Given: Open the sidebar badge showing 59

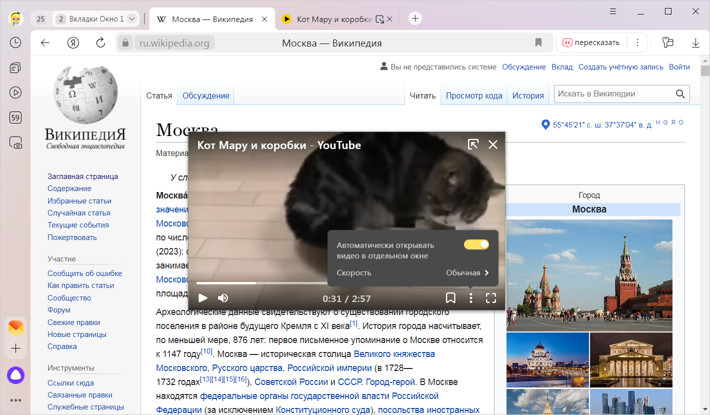Looking at the screenshot, I should [15, 118].
